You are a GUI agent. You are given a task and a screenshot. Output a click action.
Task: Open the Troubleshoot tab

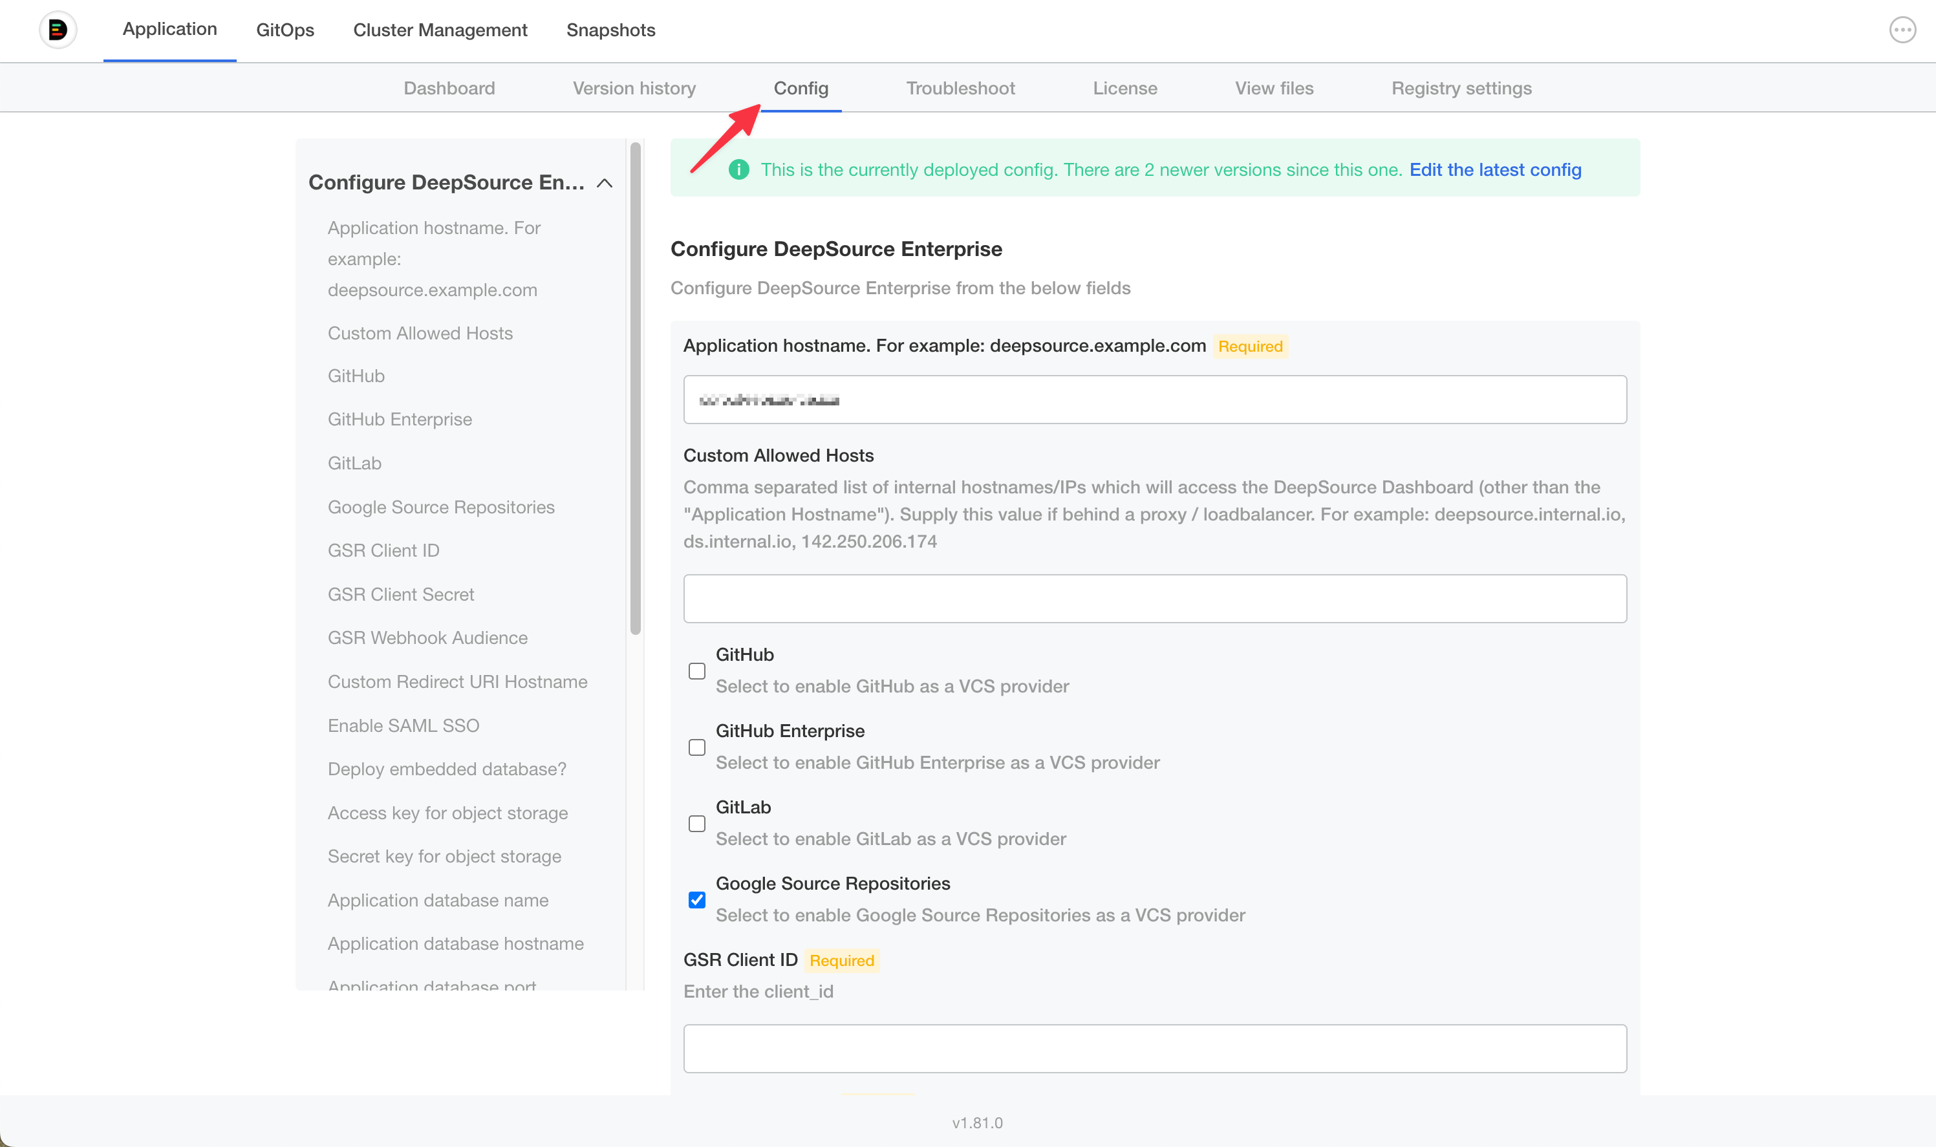pyautogui.click(x=960, y=87)
